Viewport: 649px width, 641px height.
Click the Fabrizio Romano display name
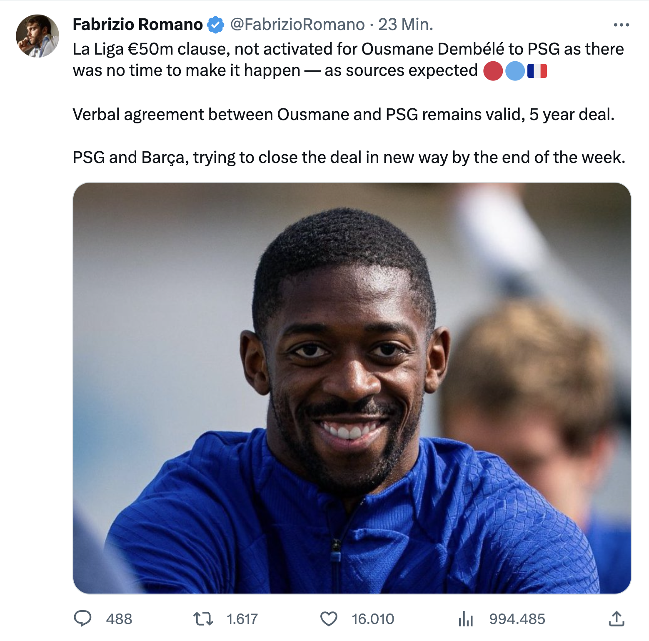pos(137,25)
